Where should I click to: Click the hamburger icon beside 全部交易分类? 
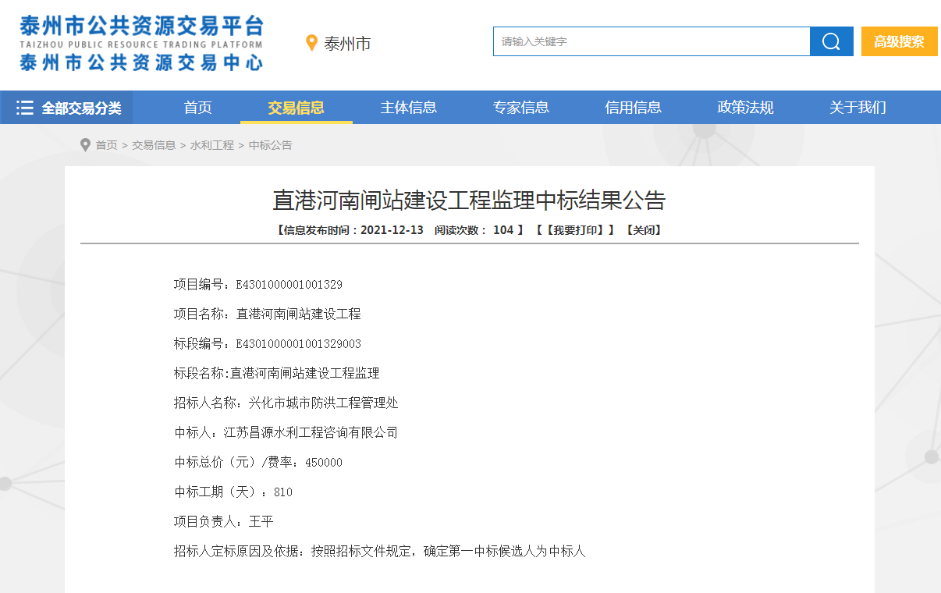coord(25,108)
